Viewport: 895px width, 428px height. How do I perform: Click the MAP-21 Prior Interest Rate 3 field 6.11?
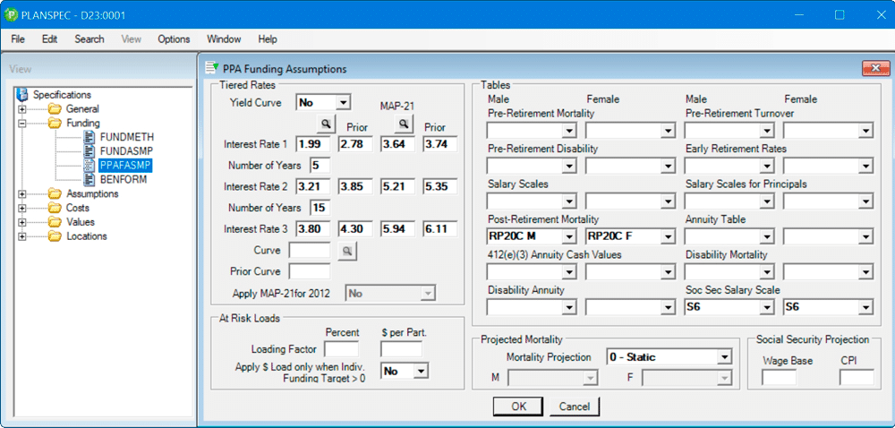click(440, 229)
